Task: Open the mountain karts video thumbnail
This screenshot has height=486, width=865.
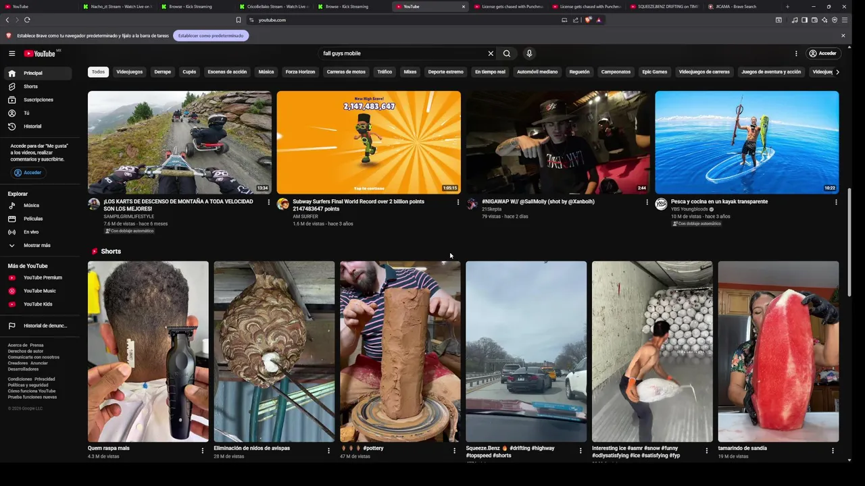Action: (180, 142)
